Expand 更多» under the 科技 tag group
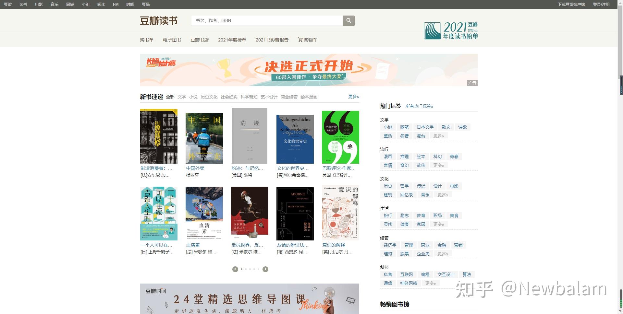The height and width of the screenshot is (314, 623). click(x=431, y=283)
